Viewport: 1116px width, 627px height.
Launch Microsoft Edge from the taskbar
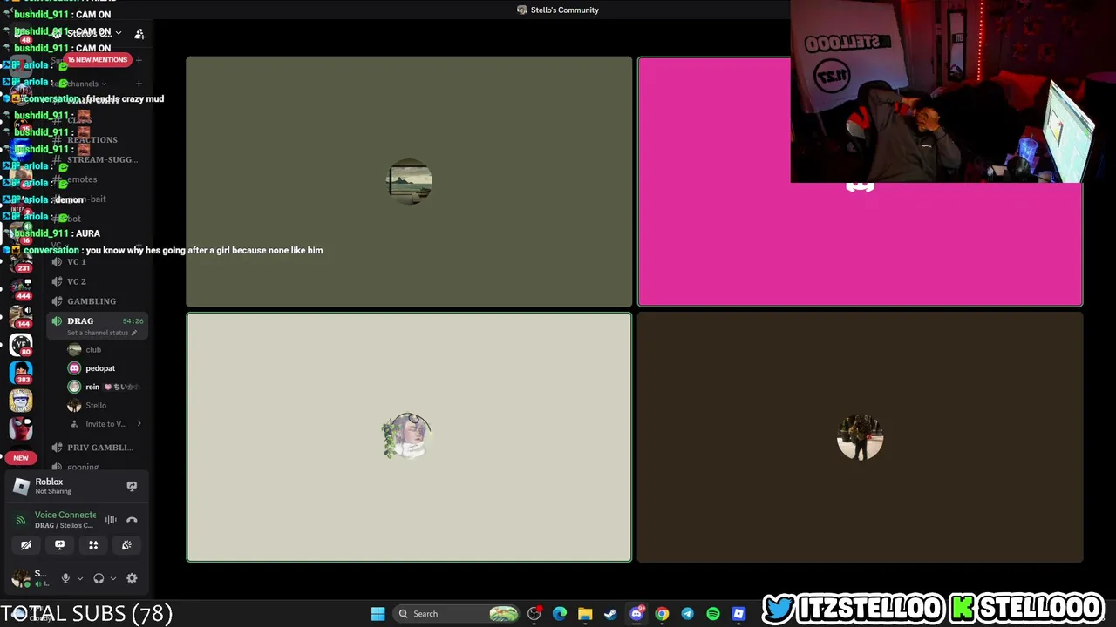pyautogui.click(x=560, y=614)
